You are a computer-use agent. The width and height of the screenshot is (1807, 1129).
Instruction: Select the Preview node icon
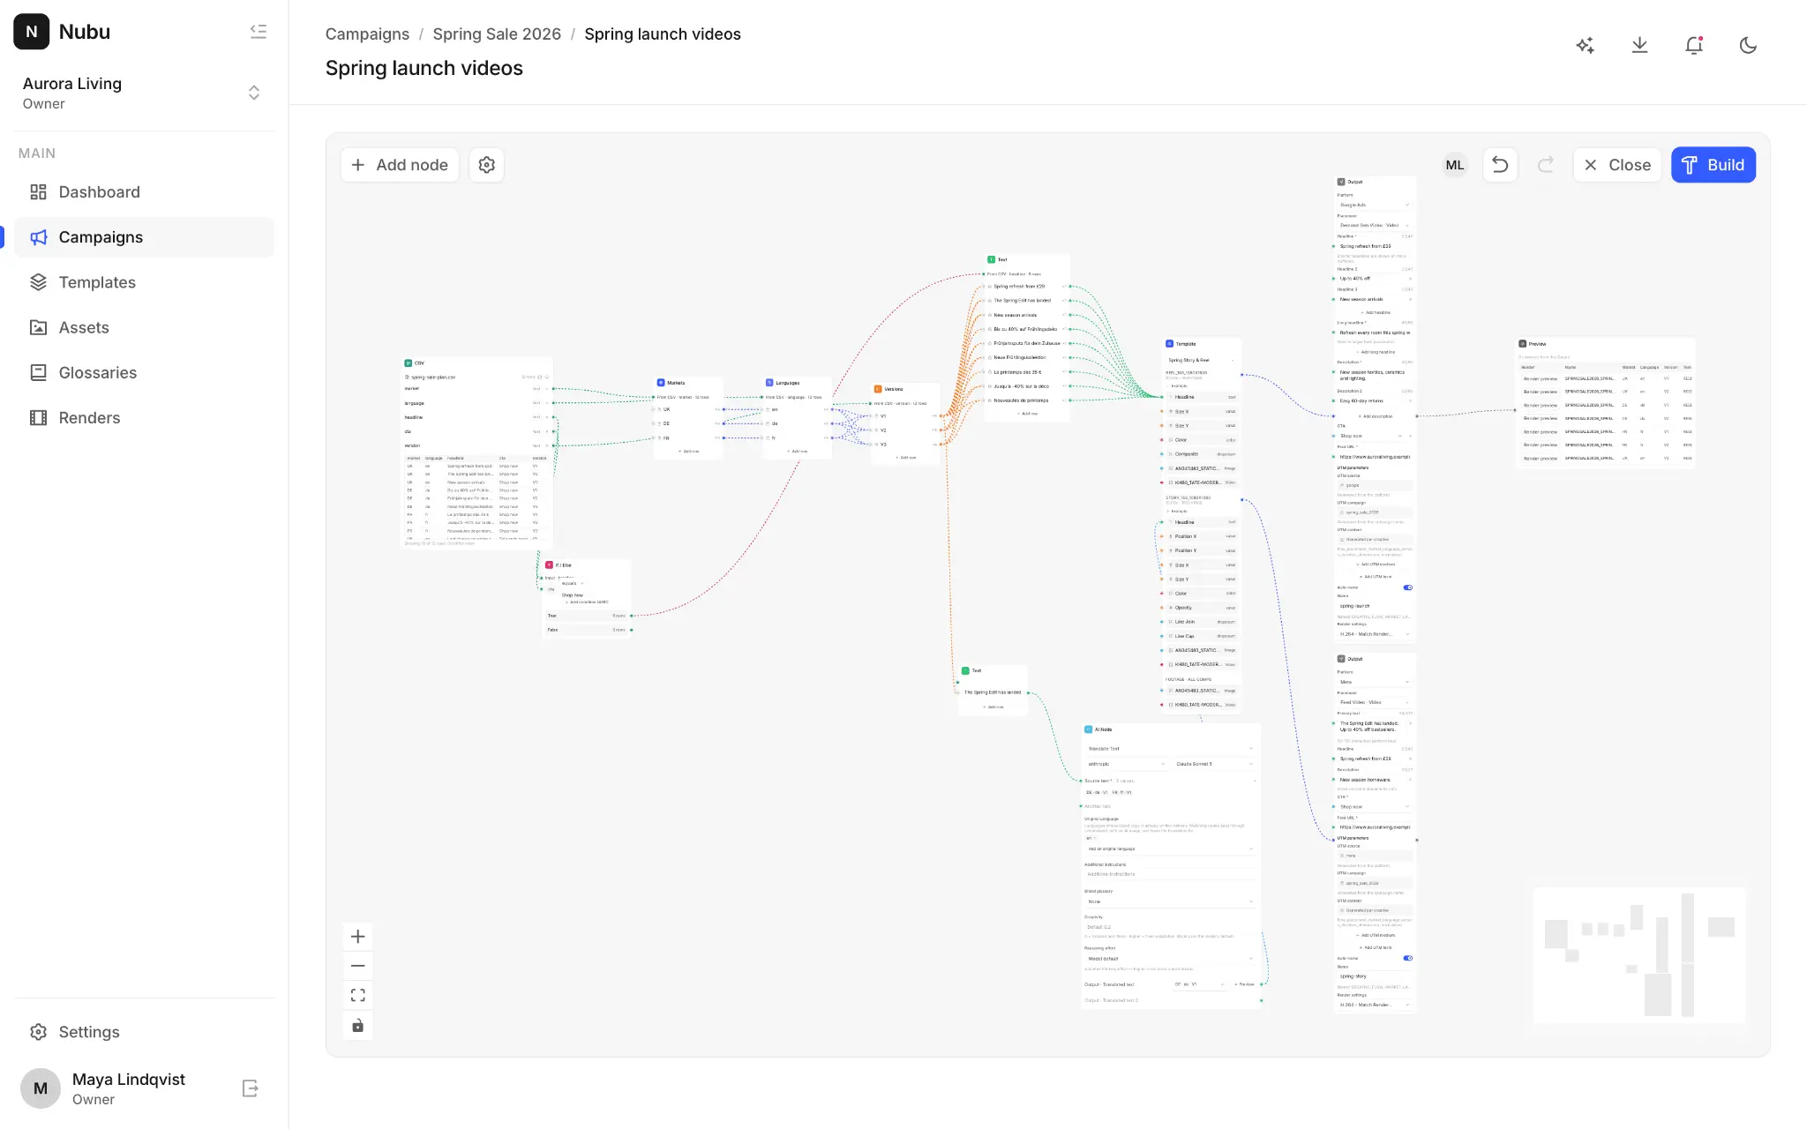click(x=1523, y=344)
